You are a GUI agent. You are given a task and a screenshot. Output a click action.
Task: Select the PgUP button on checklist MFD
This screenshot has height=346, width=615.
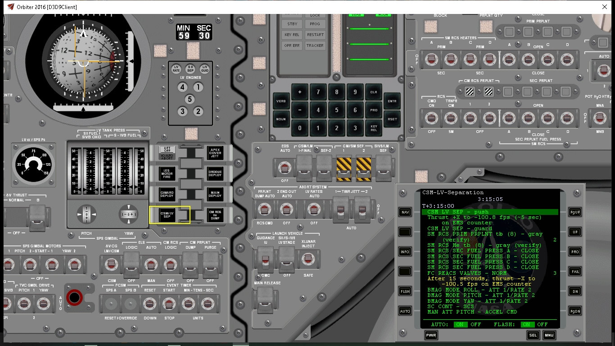[x=574, y=212]
